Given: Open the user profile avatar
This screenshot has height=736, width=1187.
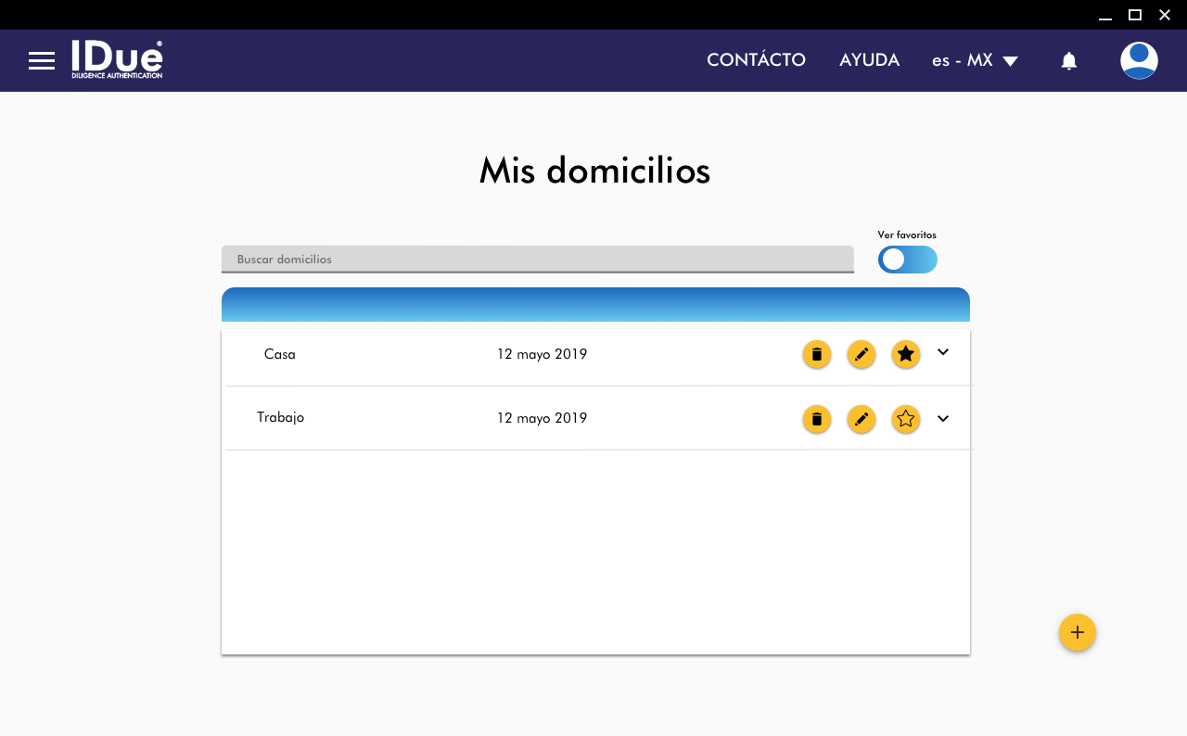Looking at the screenshot, I should (1139, 60).
